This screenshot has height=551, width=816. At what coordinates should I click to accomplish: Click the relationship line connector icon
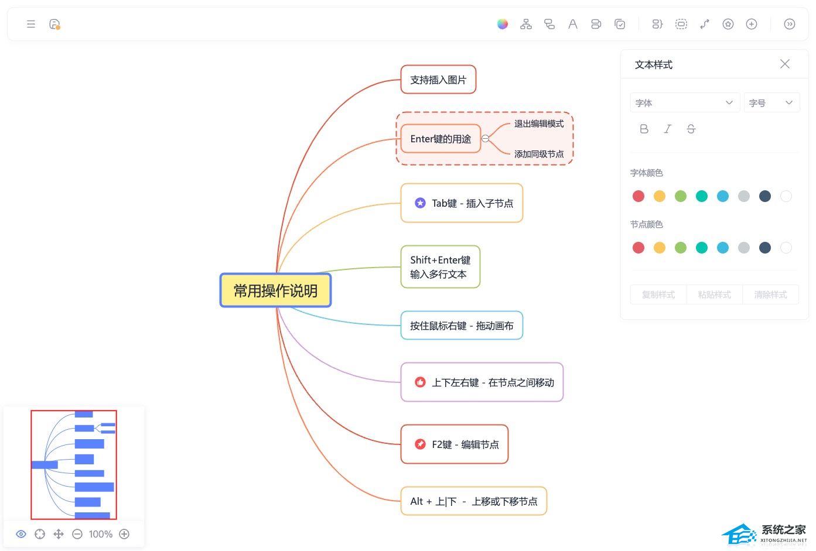click(705, 24)
